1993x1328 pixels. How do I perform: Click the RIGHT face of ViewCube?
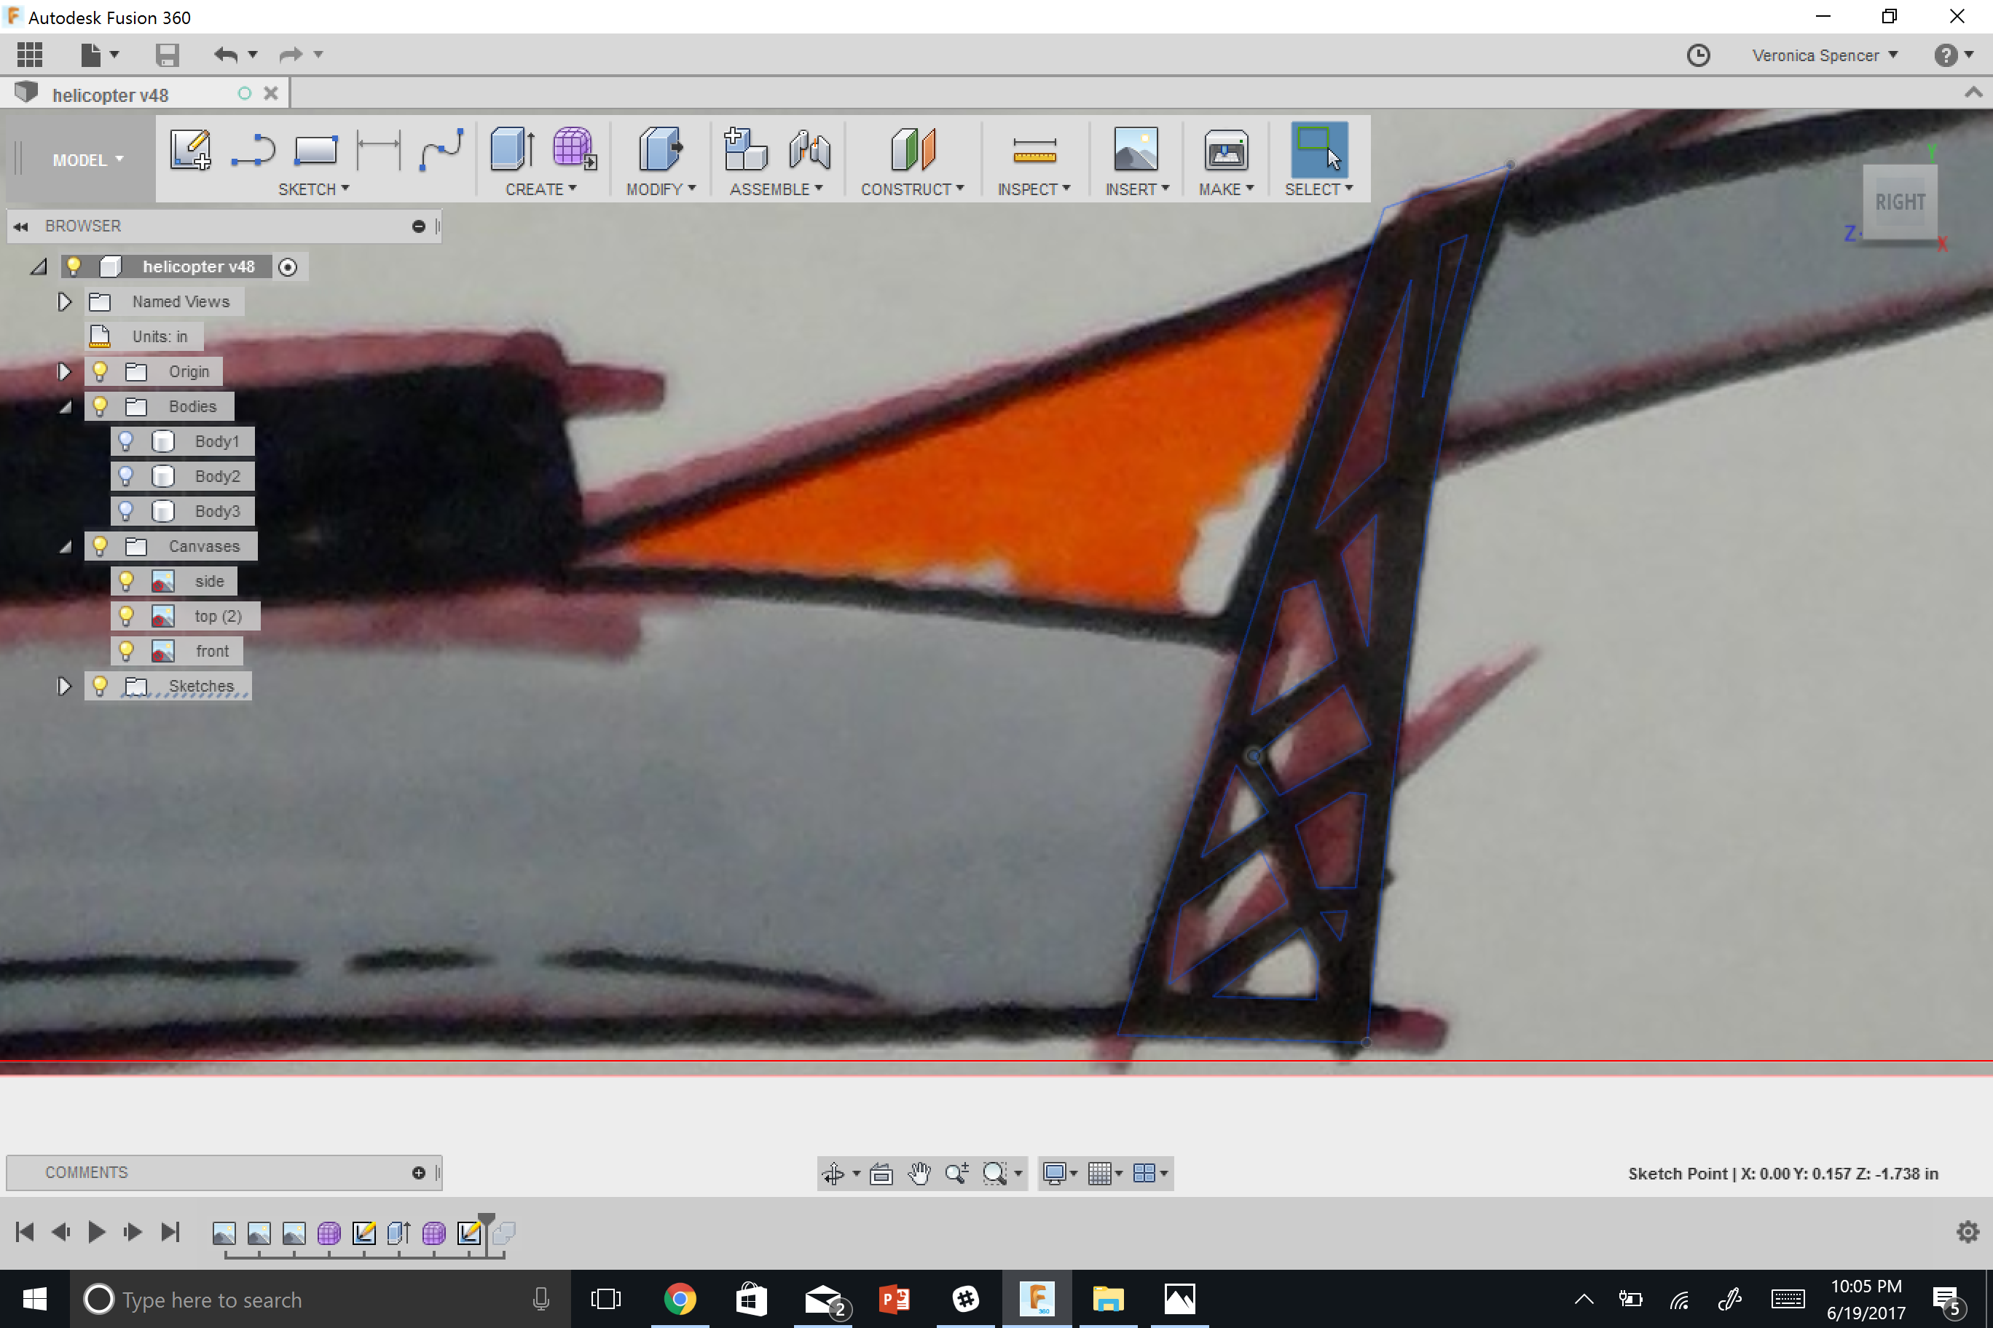point(1900,202)
